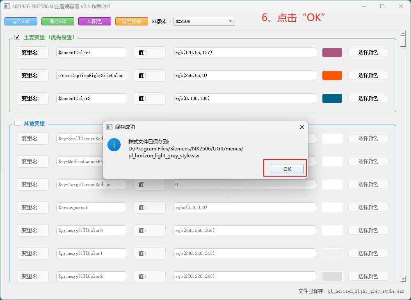Click the 文件已保存 status bar message
The height and width of the screenshot is (300, 411).
(x=351, y=291)
